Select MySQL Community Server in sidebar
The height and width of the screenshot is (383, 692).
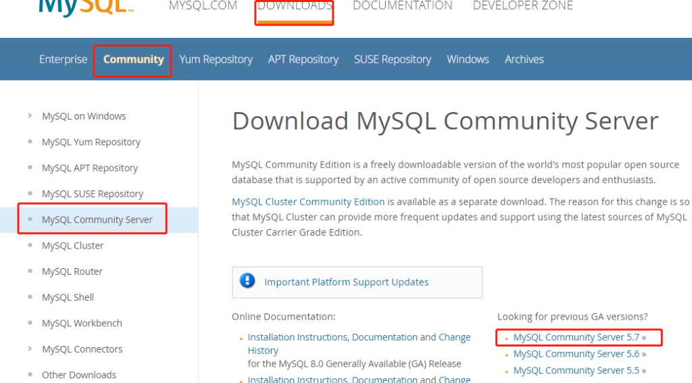97,220
